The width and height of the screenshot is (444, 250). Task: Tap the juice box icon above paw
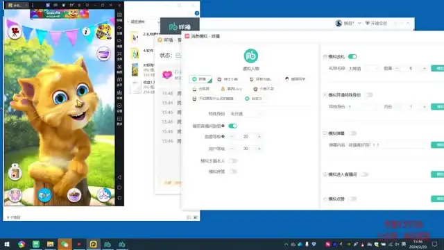(15, 172)
